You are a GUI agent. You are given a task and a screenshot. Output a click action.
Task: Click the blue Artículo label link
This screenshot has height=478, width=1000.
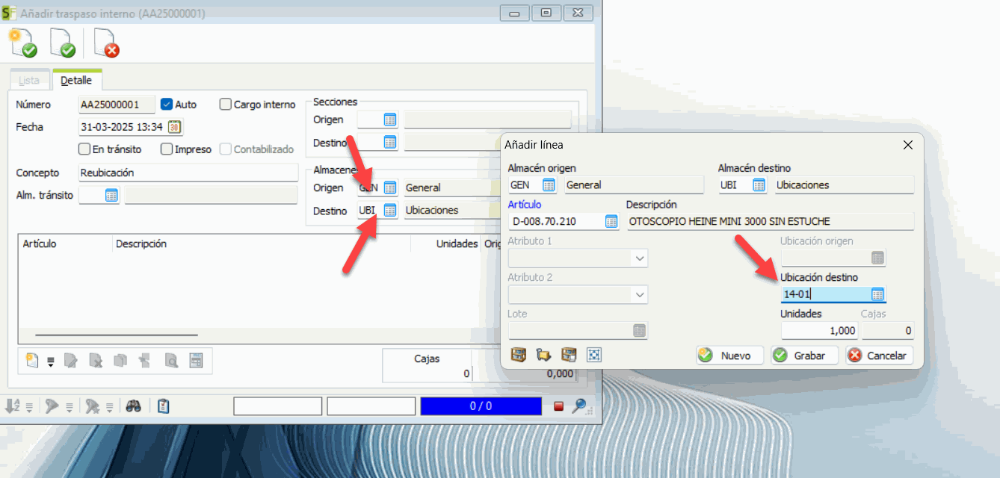(x=525, y=204)
